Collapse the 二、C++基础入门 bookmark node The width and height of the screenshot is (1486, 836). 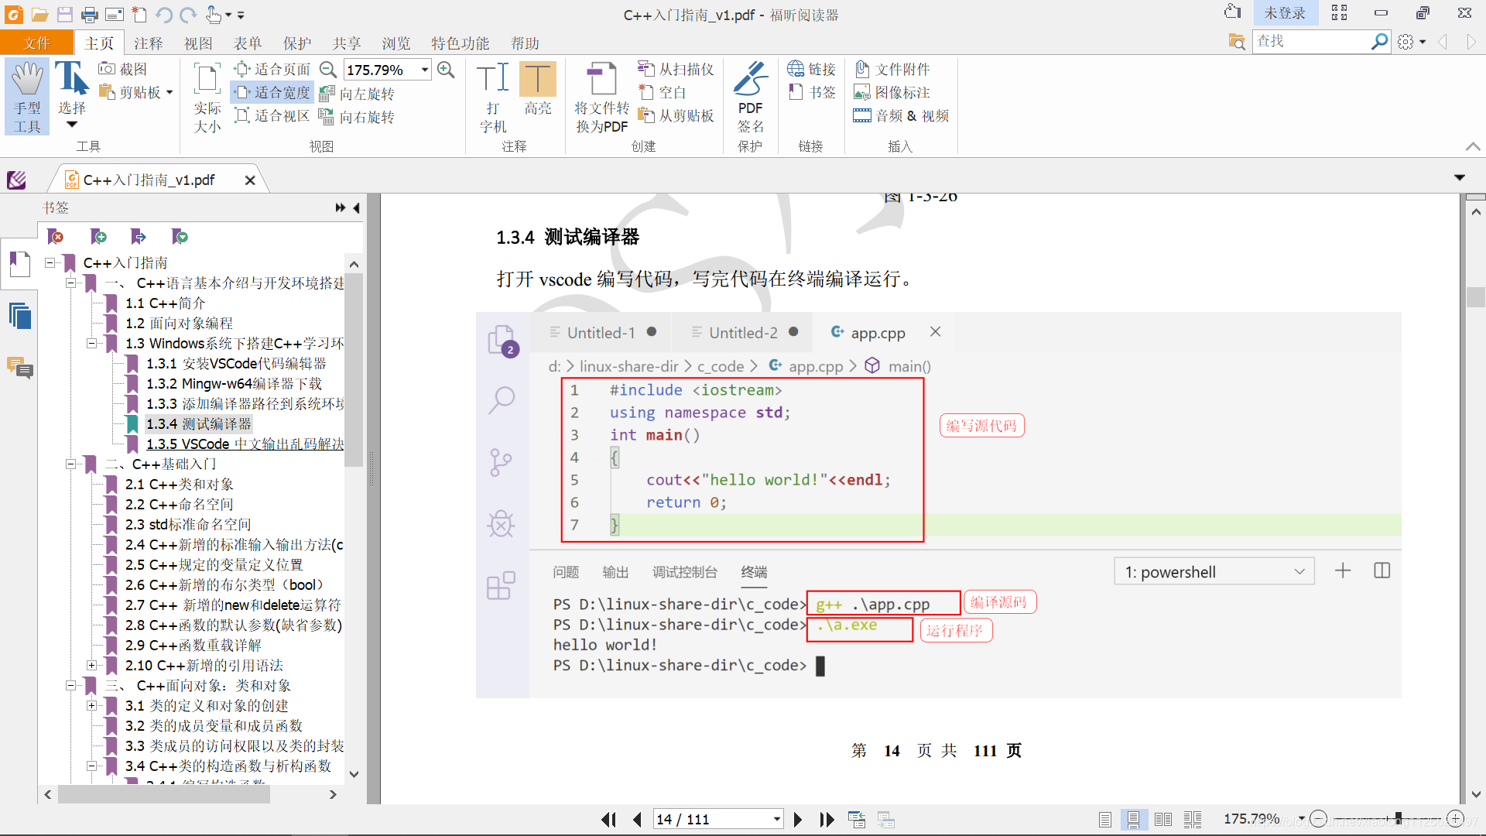tap(70, 464)
